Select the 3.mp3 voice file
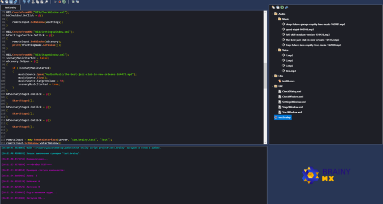Image resolution: width=383 pixels, height=204 pixels. [290, 66]
